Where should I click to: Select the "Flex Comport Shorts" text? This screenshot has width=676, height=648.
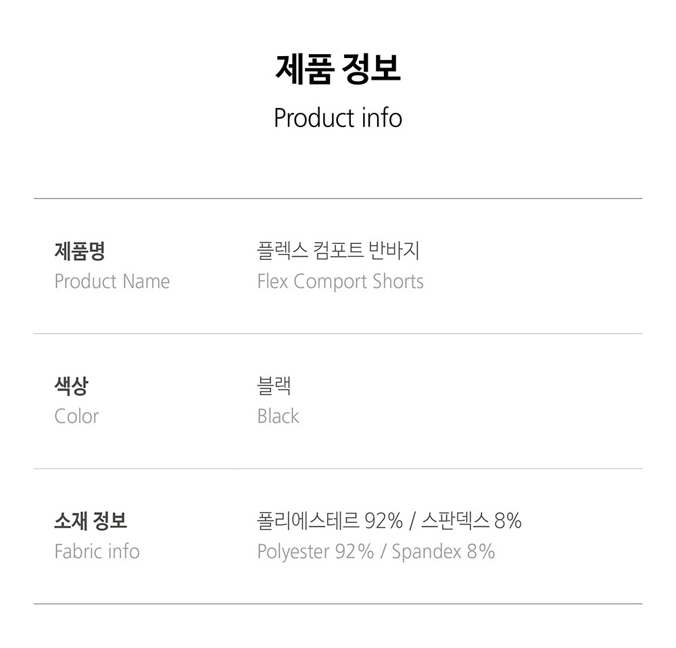[340, 281]
